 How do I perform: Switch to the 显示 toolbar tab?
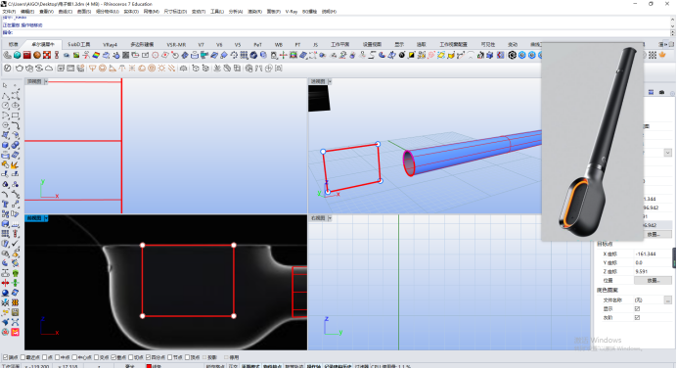[399, 44]
